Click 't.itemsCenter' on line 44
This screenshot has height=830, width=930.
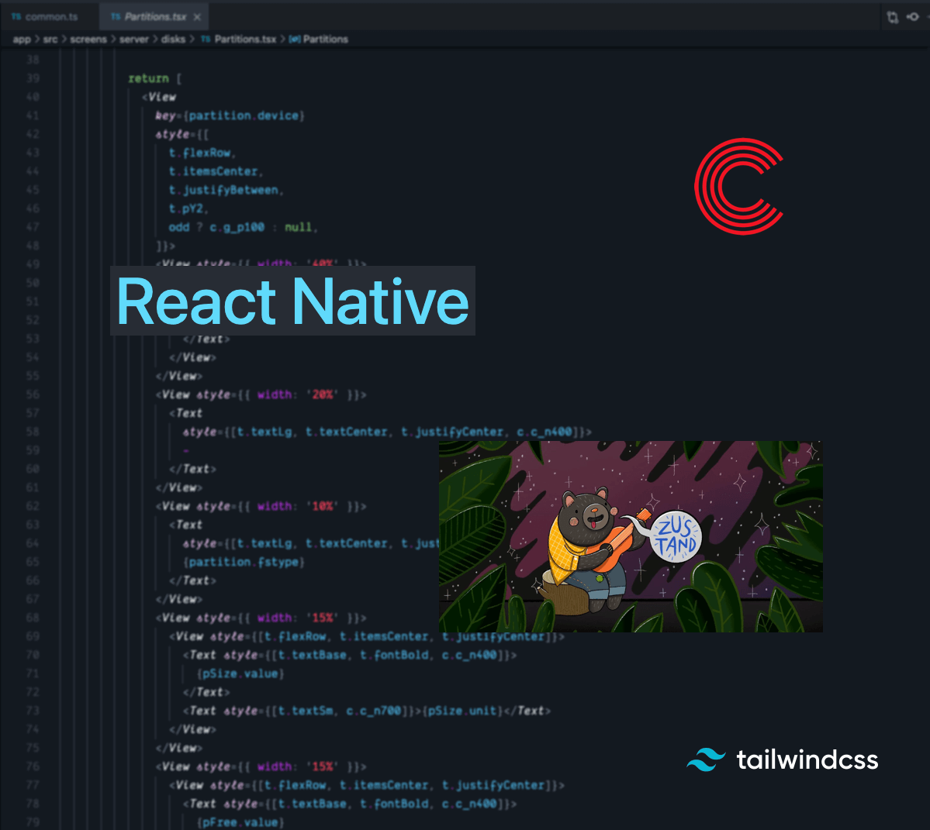point(213,171)
